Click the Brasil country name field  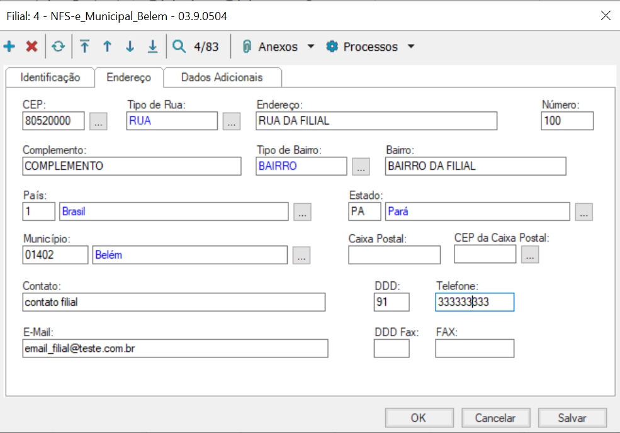(174, 211)
